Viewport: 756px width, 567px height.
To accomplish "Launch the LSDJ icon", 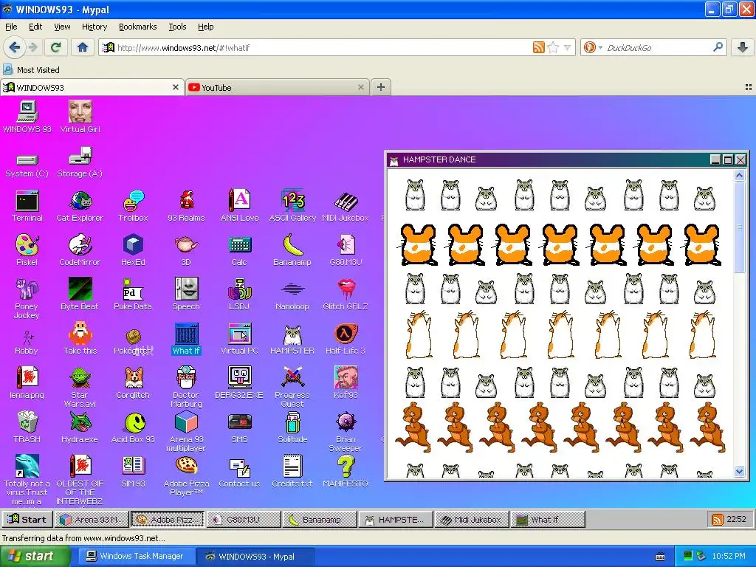I will (239, 294).
